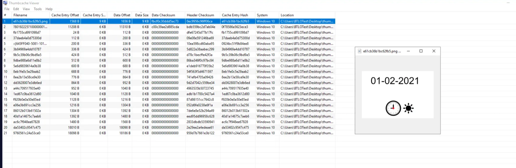The image size is (516, 168).
Task: Open the Tools menu
Action: 38,9
